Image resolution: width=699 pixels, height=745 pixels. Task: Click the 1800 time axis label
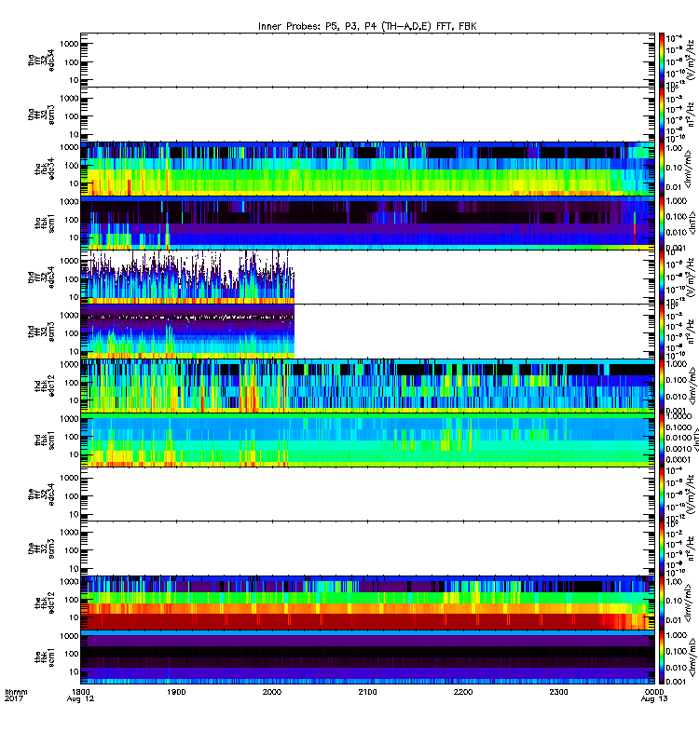click(x=80, y=692)
